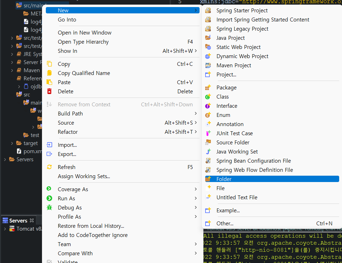
Task: Click the Refresh arrows icon
Action: (49, 167)
